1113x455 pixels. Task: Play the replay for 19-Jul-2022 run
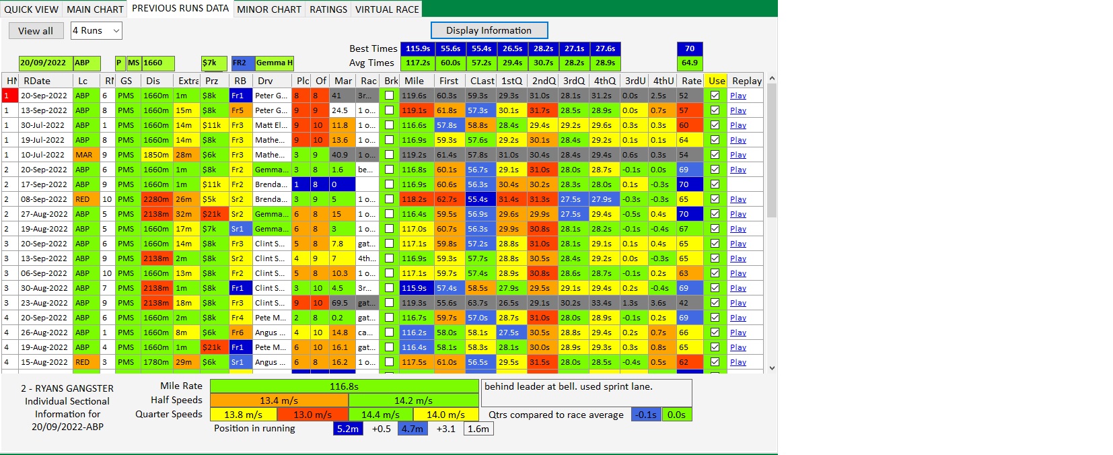(738, 140)
